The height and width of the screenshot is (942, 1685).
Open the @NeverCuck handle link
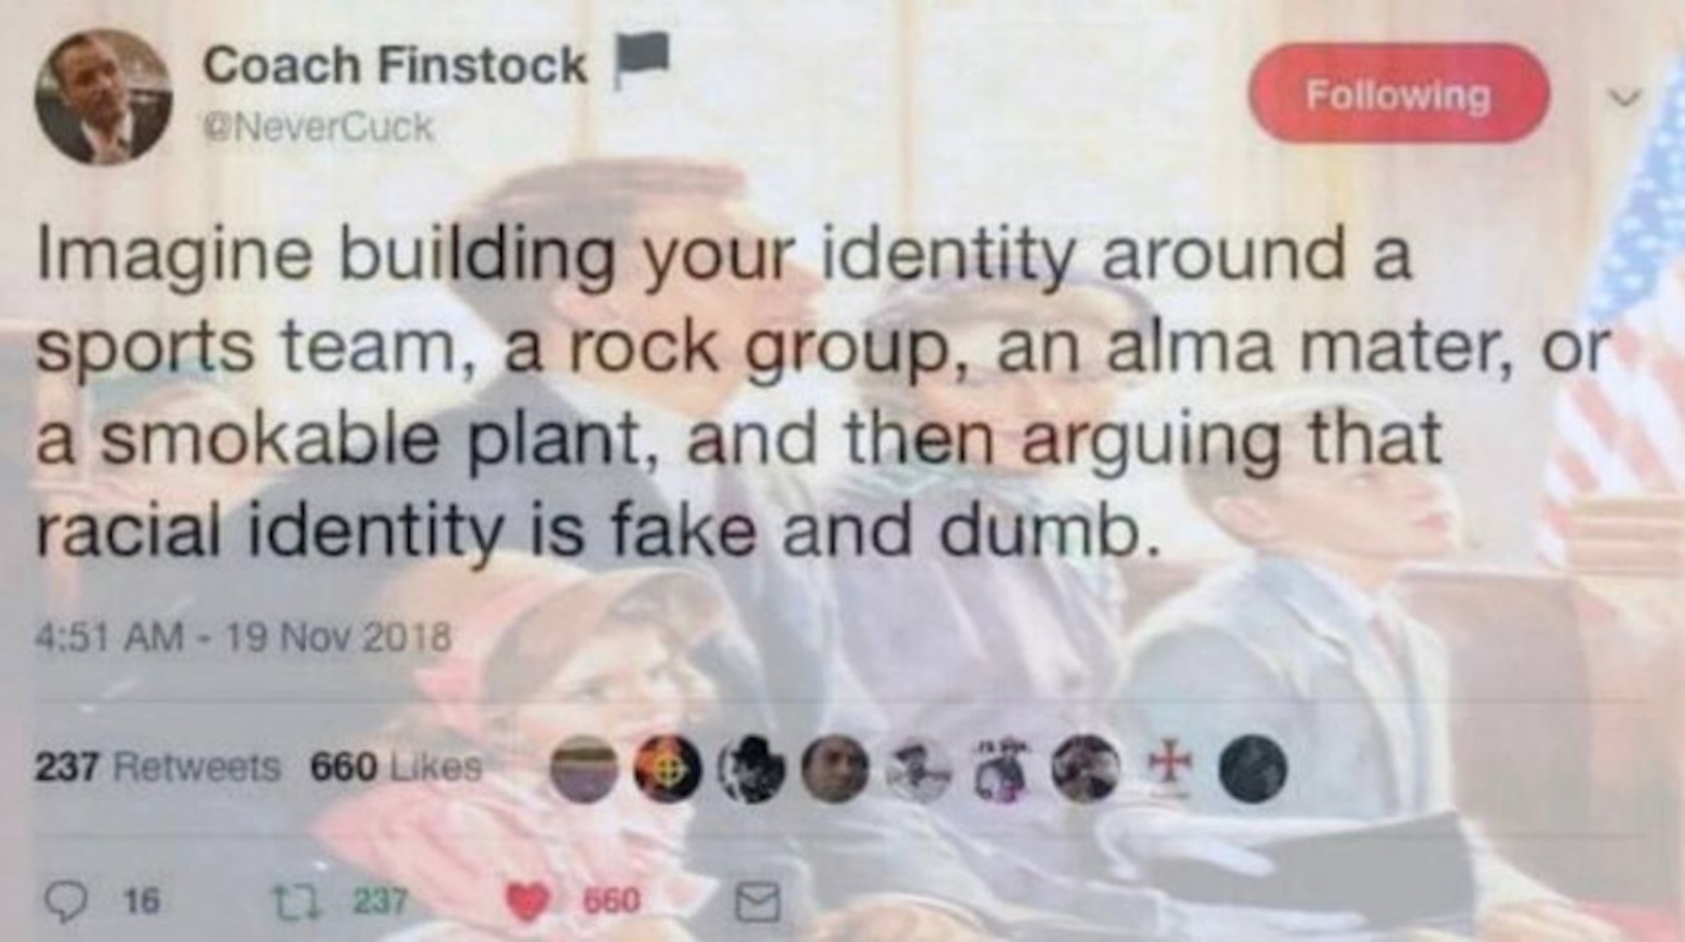click(x=318, y=126)
